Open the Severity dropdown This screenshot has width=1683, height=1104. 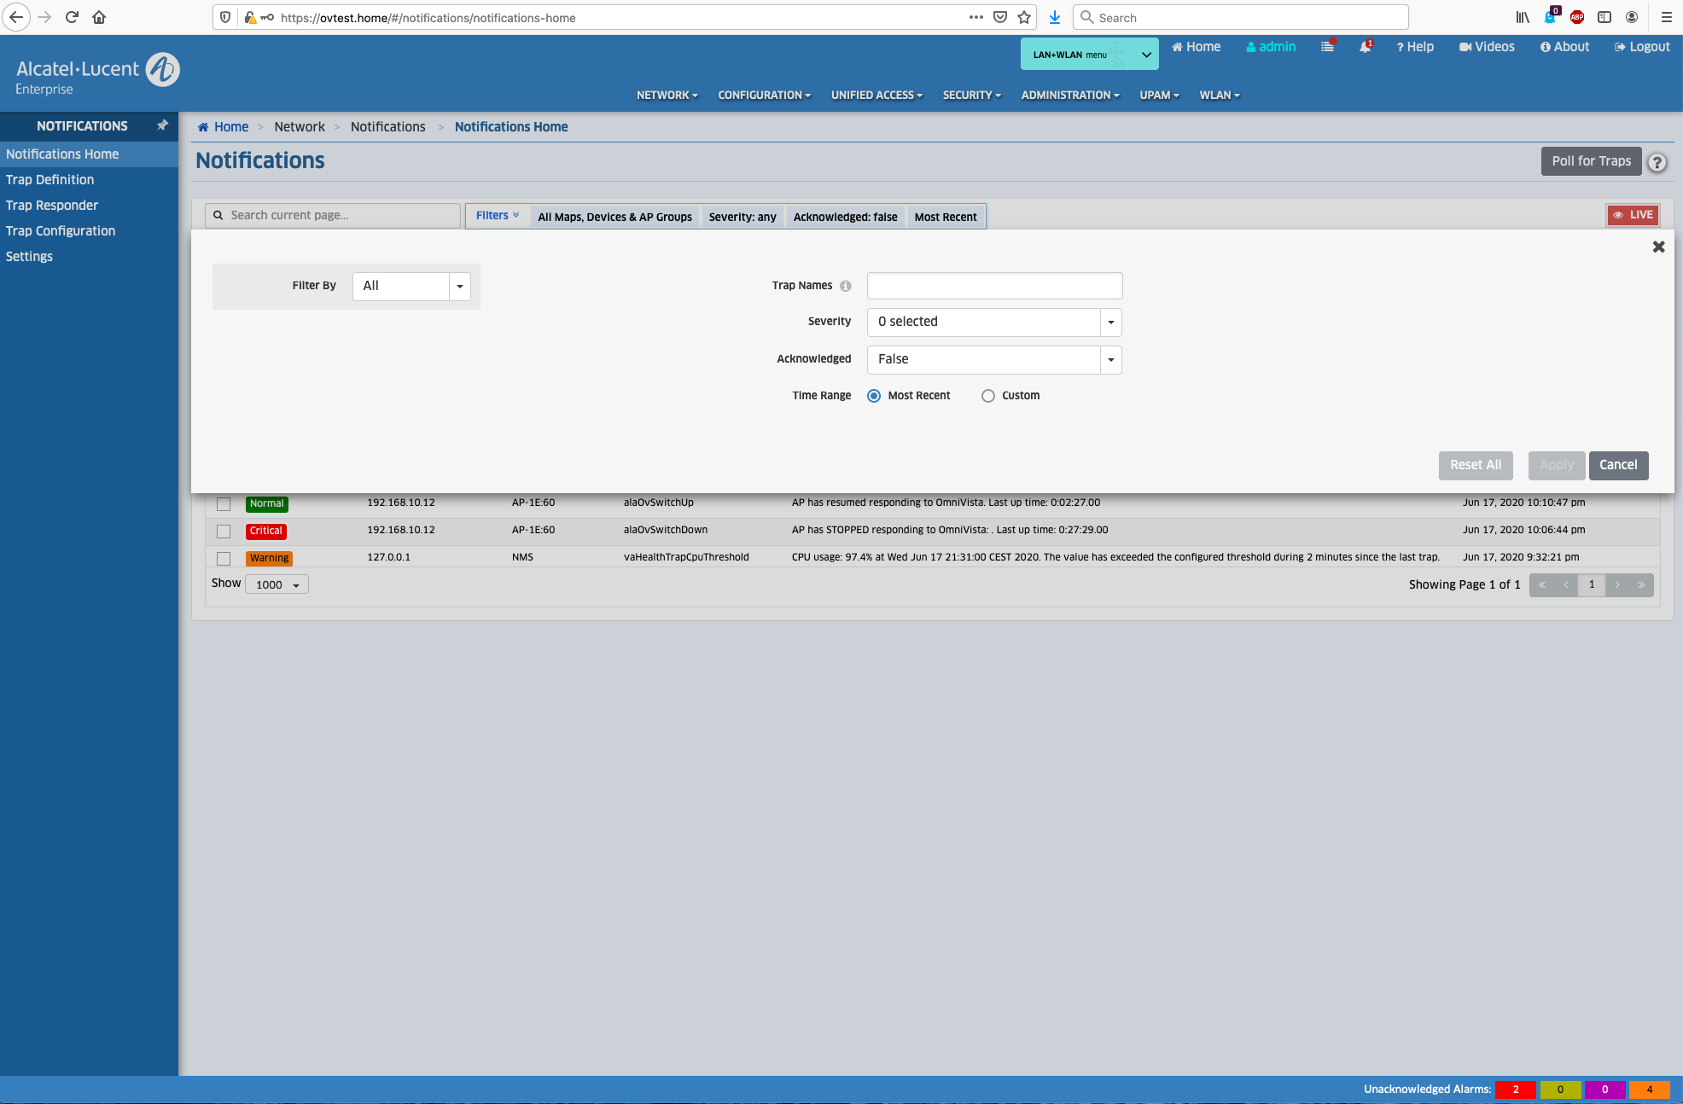pyautogui.click(x=993, y=322)
